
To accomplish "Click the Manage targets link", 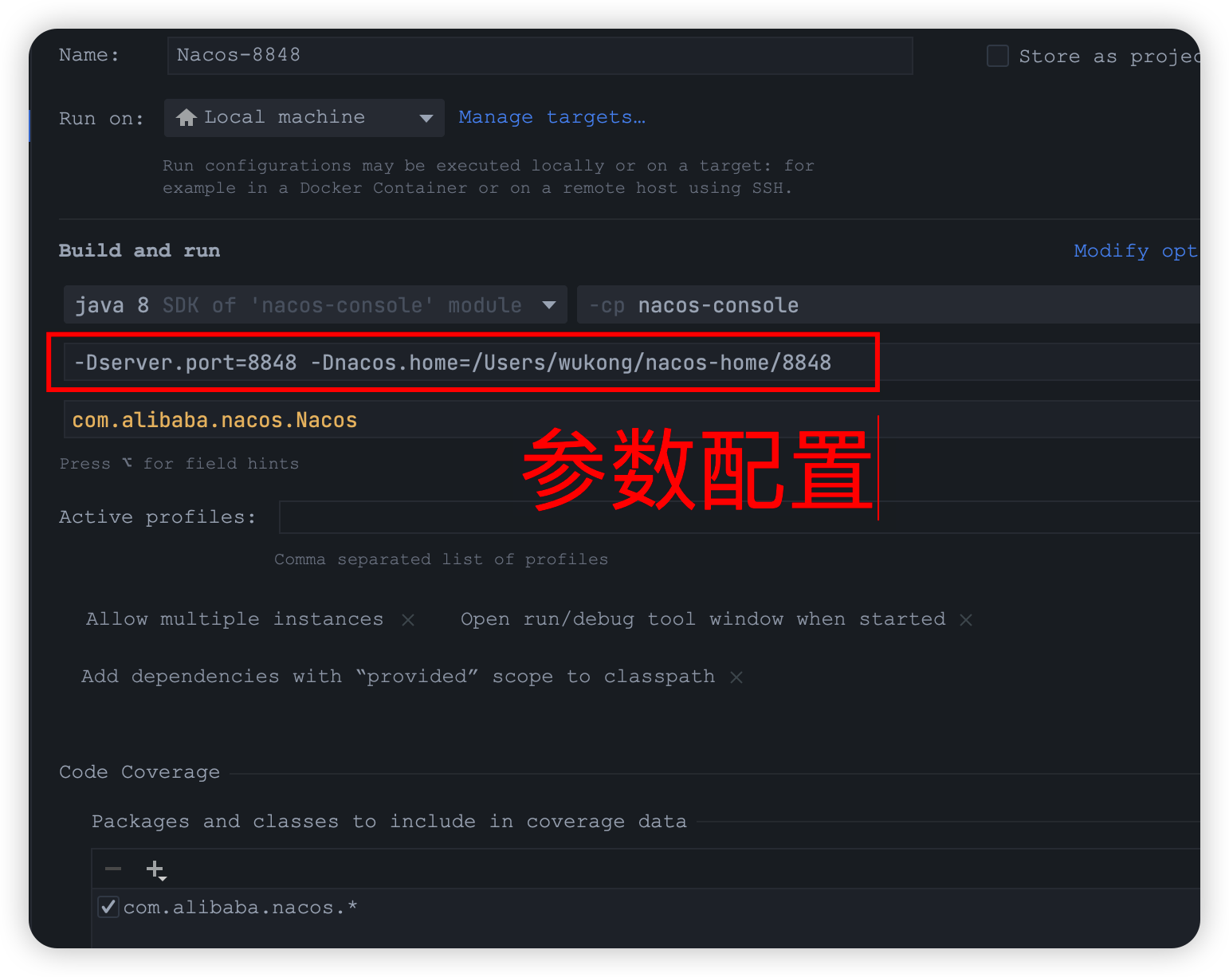I will 552,117.
